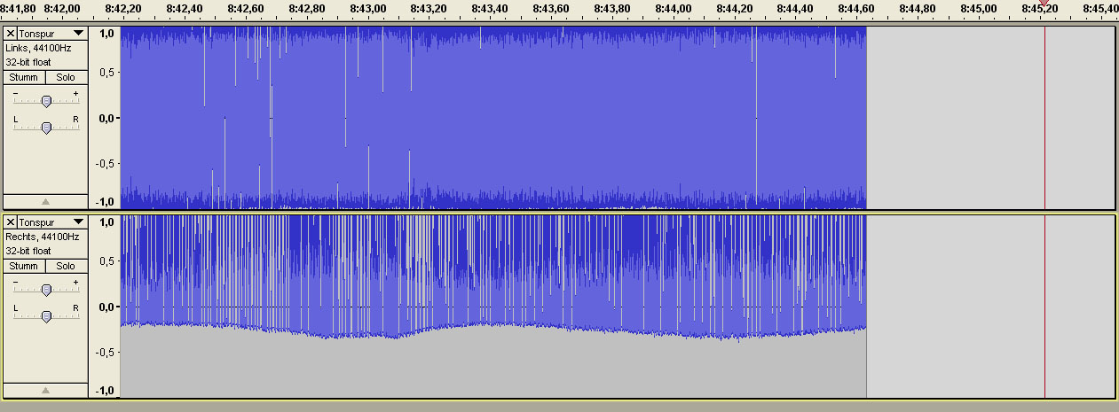This screenshot has height=412, width=1119.
Task: Click the 0,0 mark on the Links track's vertical scale
Action: click(x=106, y=117)
